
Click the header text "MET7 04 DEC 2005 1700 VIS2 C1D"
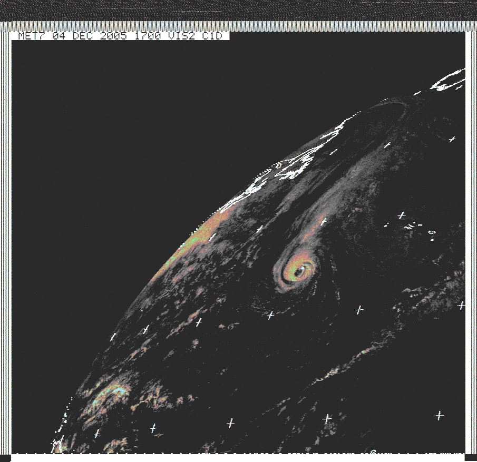click(121, 36)
